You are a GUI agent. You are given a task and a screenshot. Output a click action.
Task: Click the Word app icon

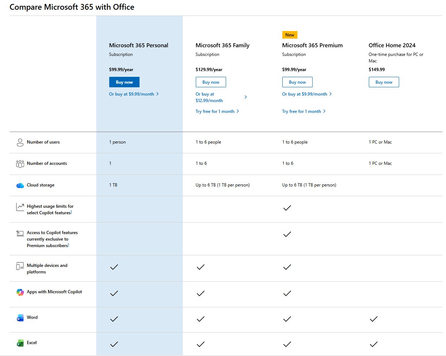[20, 318]
